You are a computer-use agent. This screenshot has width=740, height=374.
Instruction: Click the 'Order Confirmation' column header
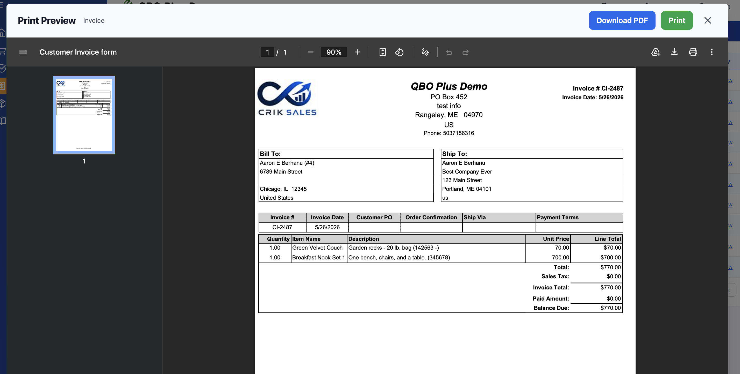[431, 218]
